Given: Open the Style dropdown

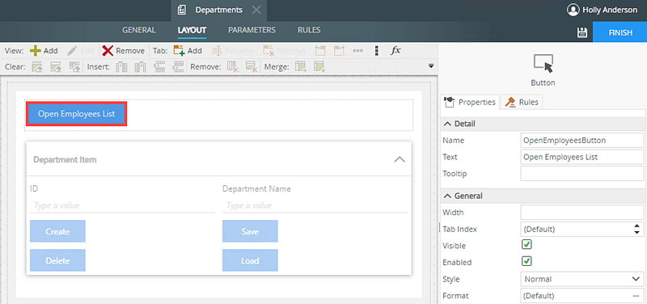Looking at the screenshot, I should point(582,279).
